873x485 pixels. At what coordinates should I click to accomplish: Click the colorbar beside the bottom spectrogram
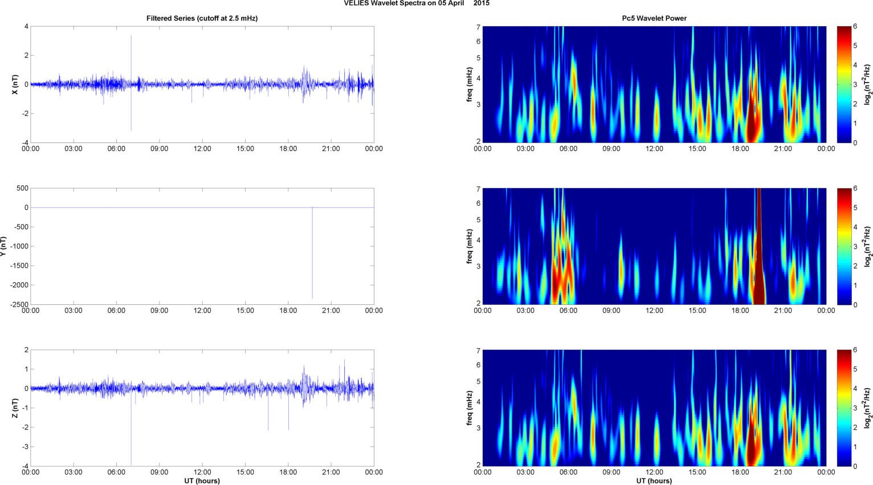tap(844, 408)
